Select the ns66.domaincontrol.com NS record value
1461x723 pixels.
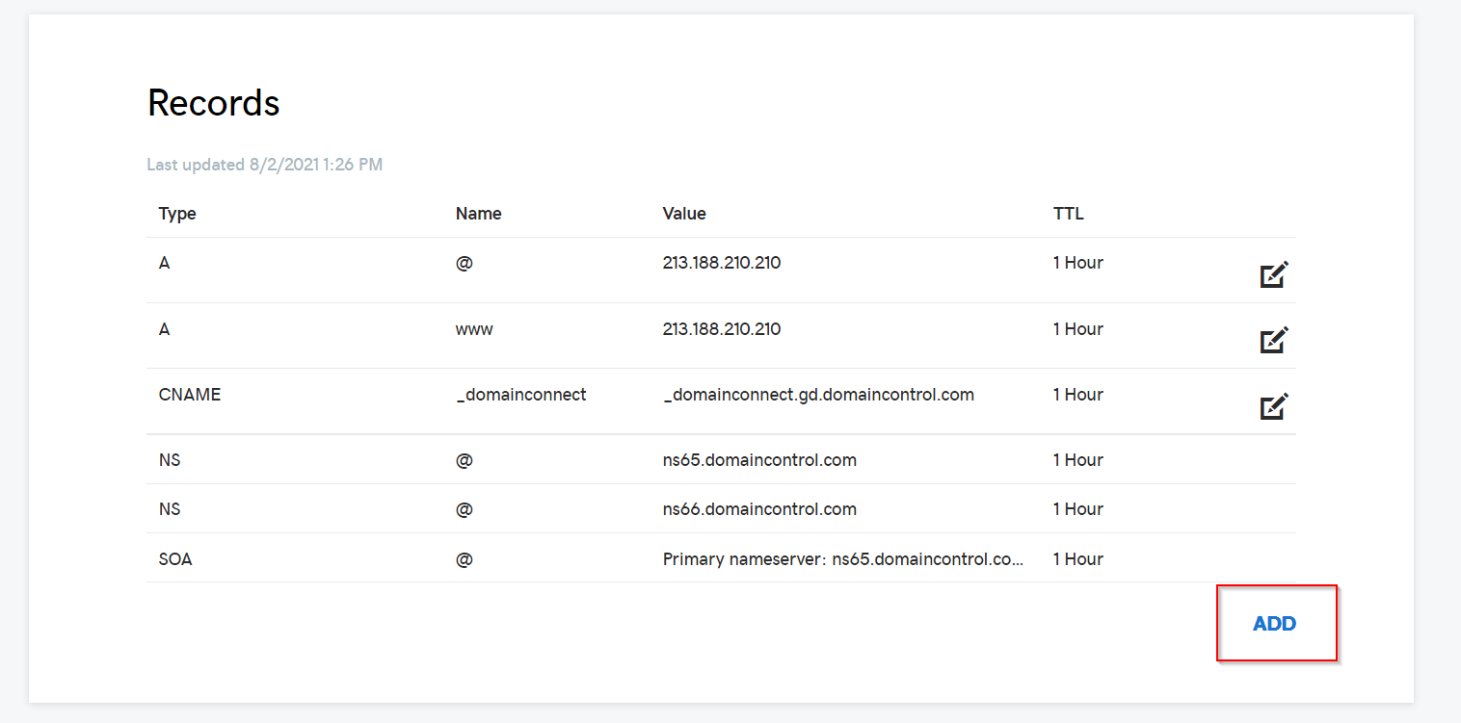coord(759,509)
